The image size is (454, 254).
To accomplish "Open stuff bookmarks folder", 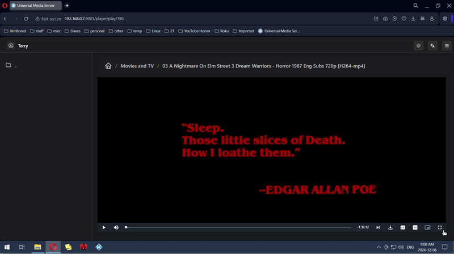I will [37, 31].
